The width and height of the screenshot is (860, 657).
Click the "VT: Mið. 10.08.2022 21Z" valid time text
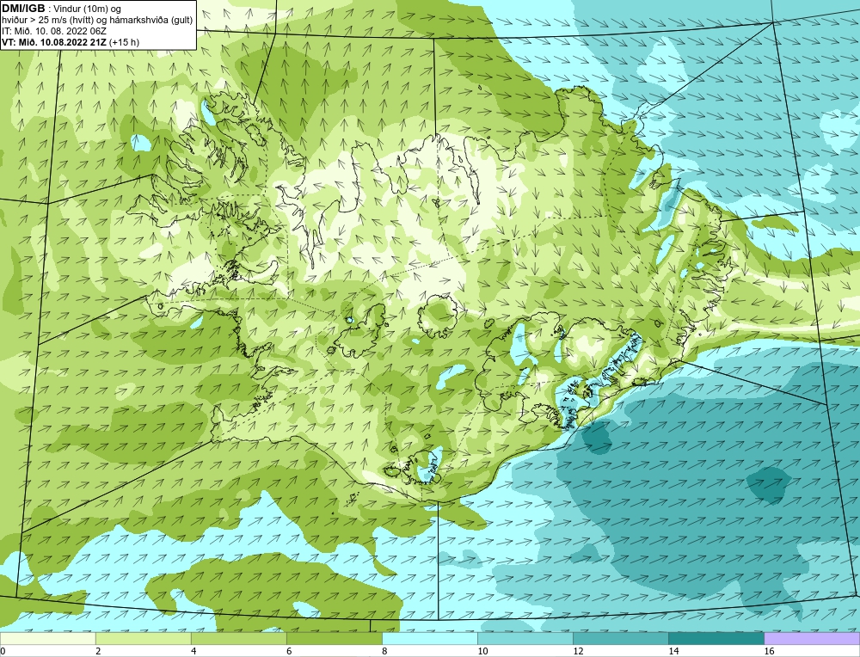click(x=55, y=42)
